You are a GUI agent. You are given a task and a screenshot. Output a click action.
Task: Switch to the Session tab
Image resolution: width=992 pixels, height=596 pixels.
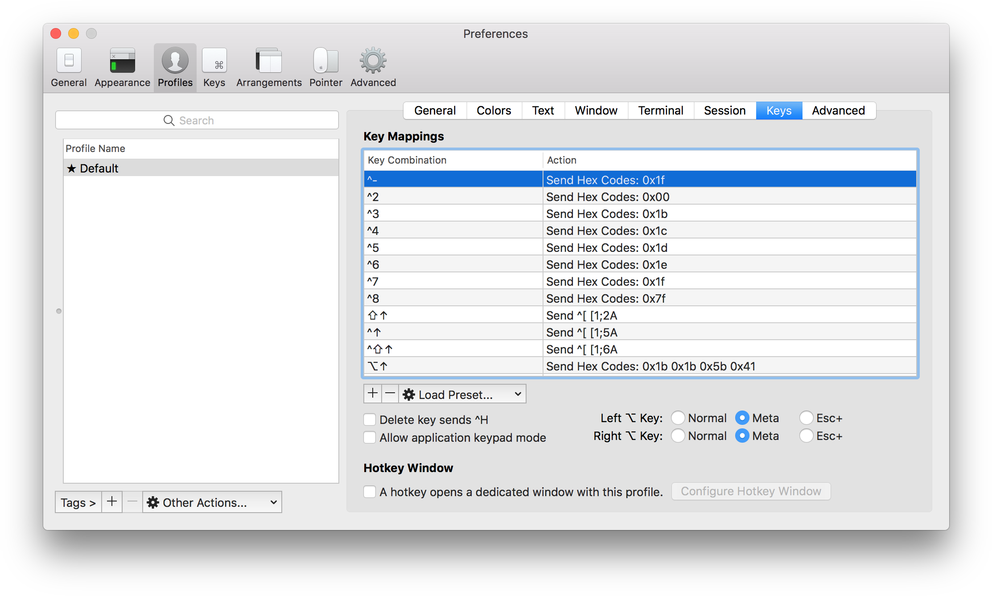coord(725,111)
